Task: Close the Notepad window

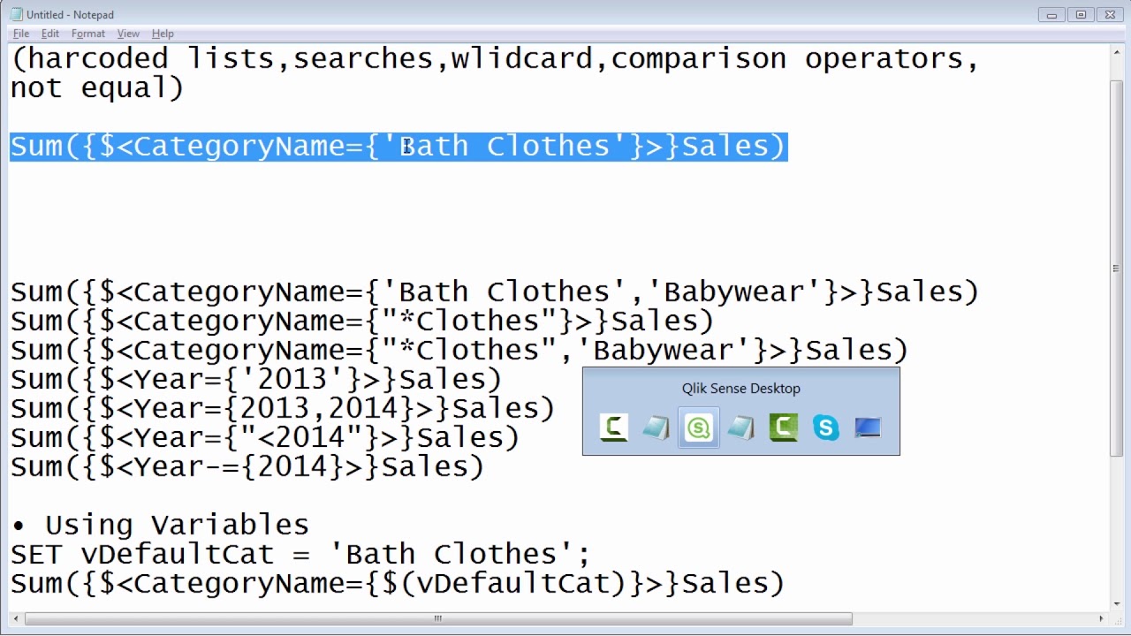Action: pos(1110,14)
